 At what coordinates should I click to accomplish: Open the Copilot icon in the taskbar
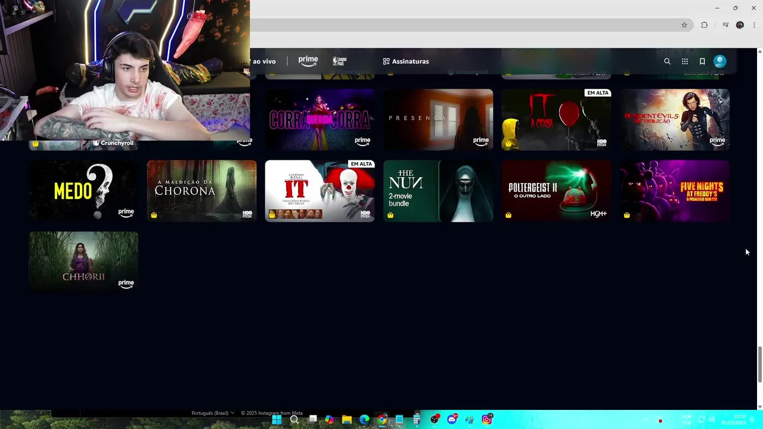pyautogui.click(x=329, y=419)
